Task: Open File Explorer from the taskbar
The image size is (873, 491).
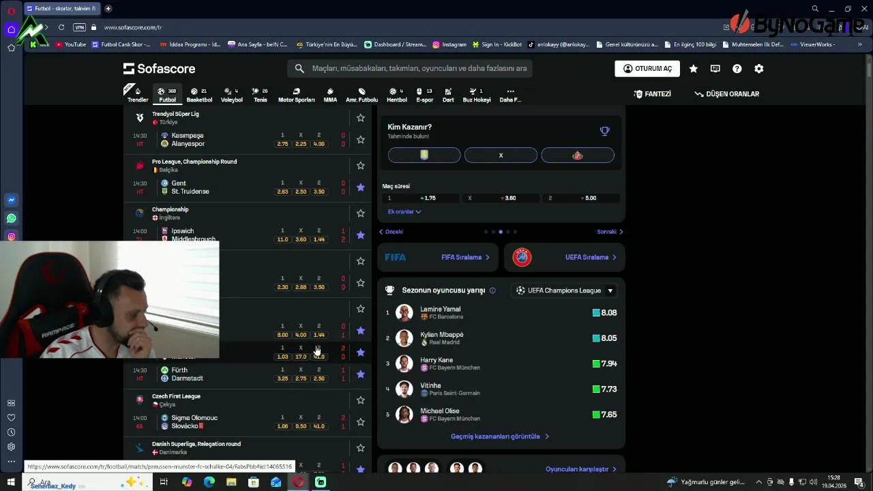Action: pos(231,482)
